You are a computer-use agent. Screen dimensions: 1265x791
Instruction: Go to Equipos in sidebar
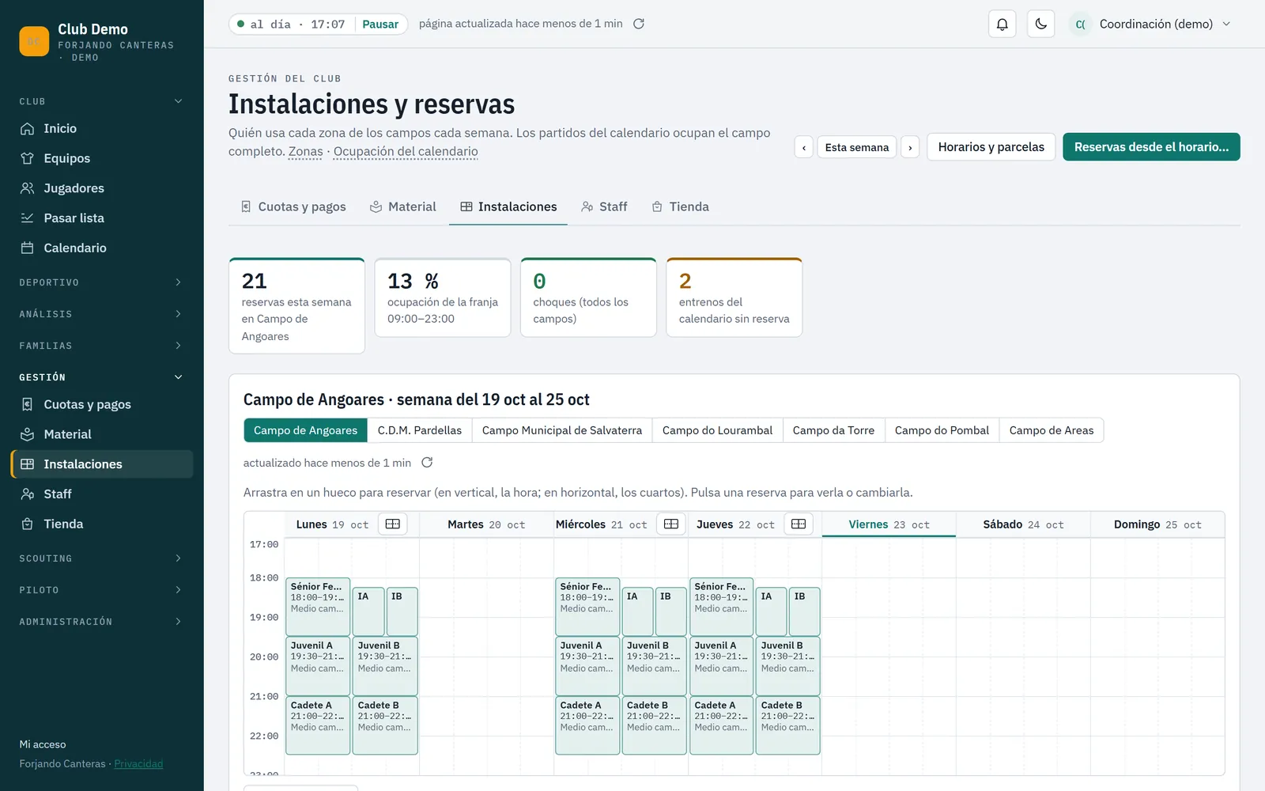[102, 158]
